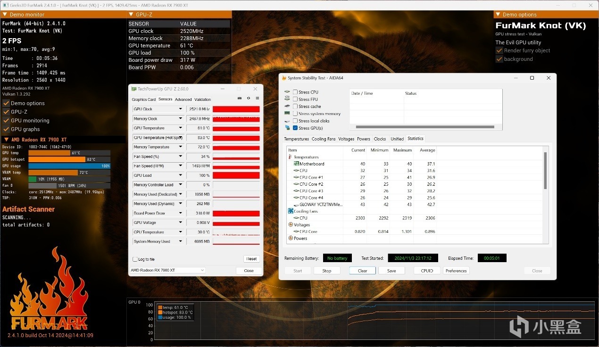This screenshot has height=347, width=599.
Task: Open the GPU Voltage sensor dropdown
Action: point(180,223)
